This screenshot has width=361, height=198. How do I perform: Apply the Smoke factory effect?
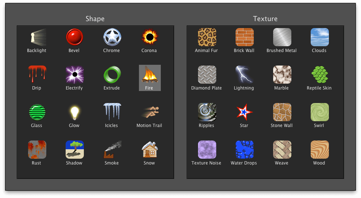(x=112, y=150)
